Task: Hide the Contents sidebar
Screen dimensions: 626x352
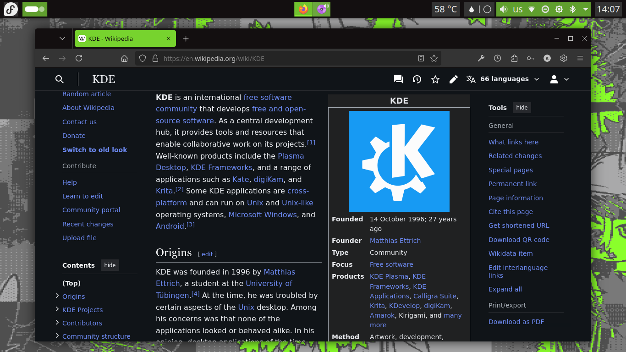Action: (110, 265)
